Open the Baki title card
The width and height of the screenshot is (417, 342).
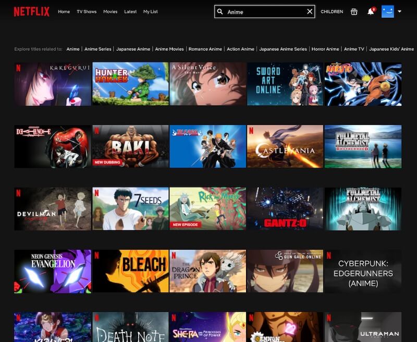pos(130,146)
